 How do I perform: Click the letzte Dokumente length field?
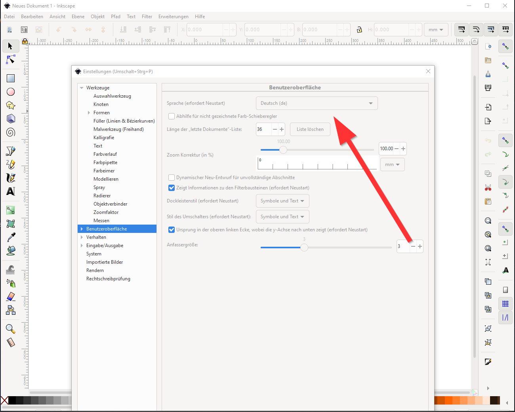(x=264, y=129)
